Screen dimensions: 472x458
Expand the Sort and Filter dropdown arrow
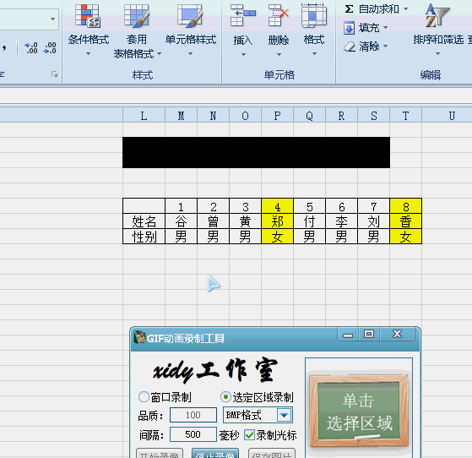click(437, 54)
